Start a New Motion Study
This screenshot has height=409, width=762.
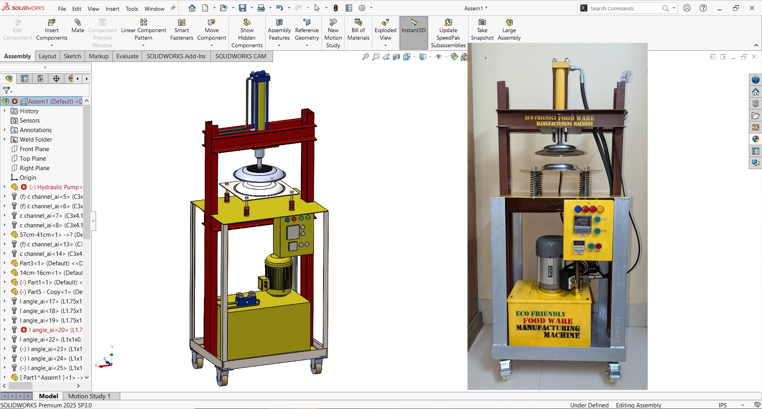[333, 33]
